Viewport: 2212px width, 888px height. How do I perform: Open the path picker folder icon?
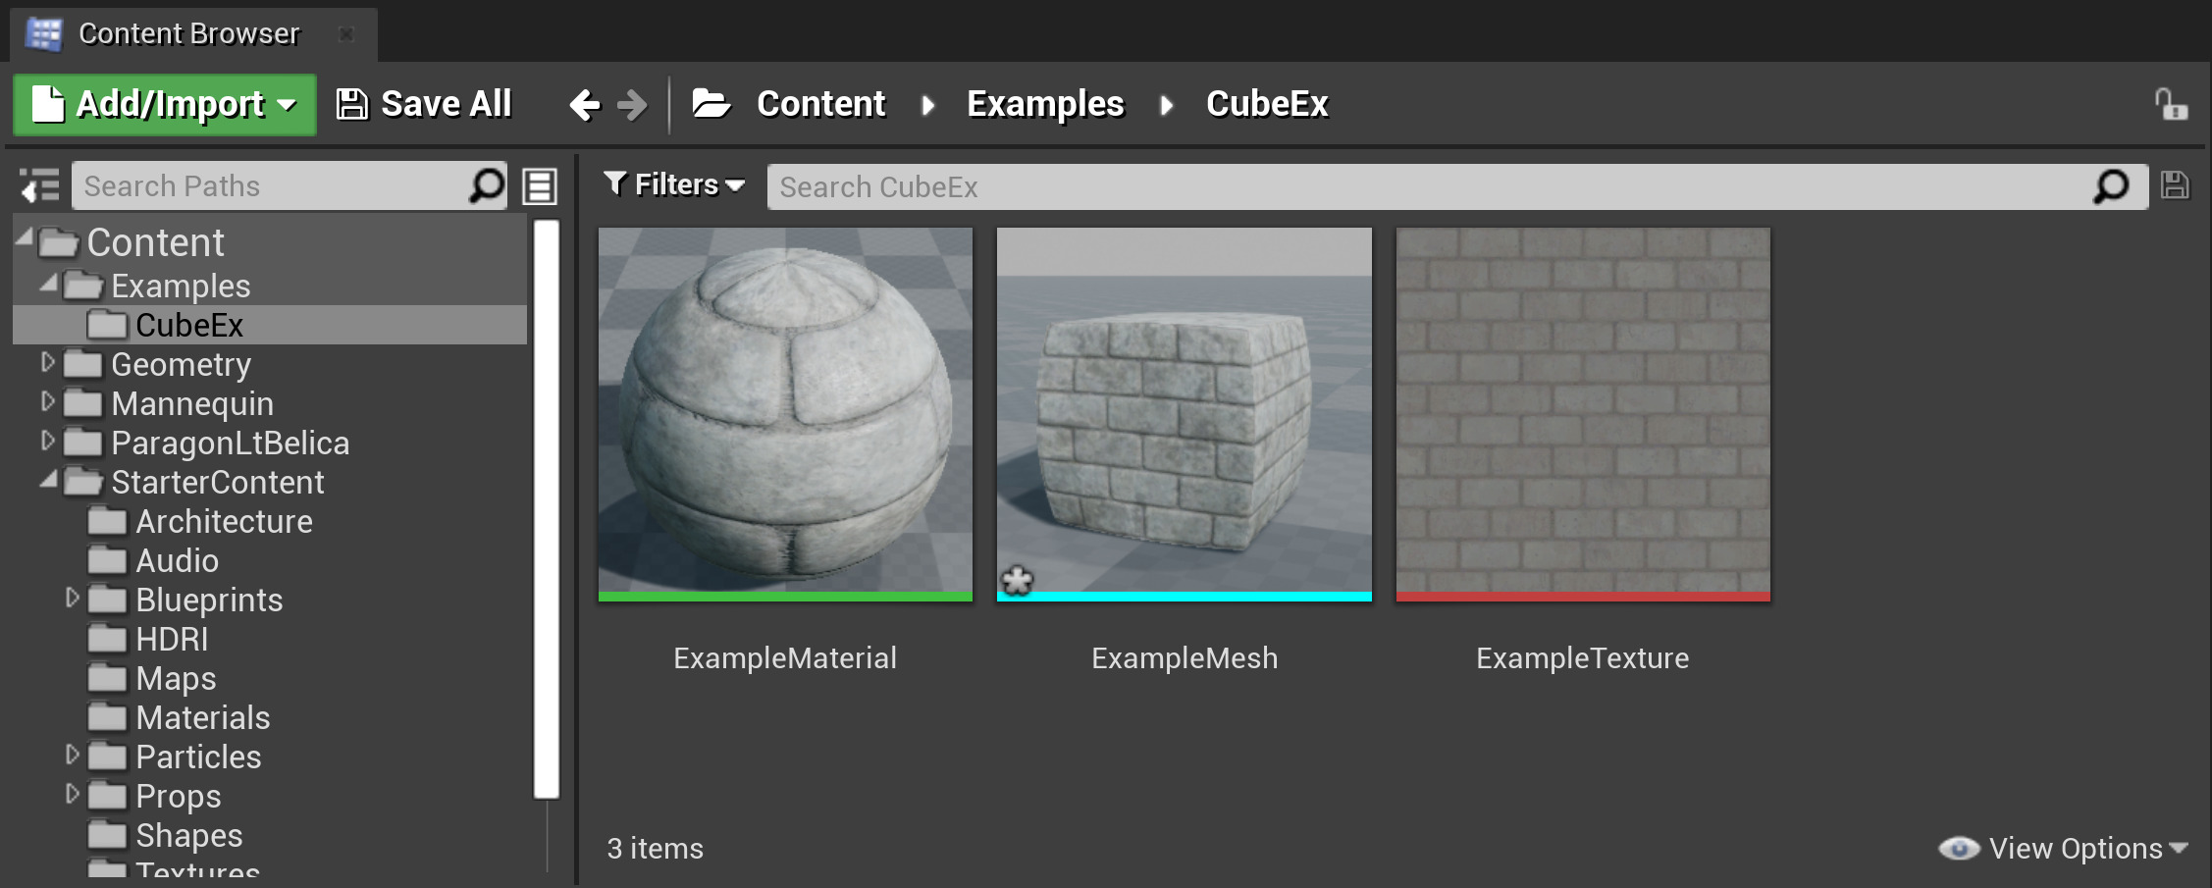coord(711,103)
